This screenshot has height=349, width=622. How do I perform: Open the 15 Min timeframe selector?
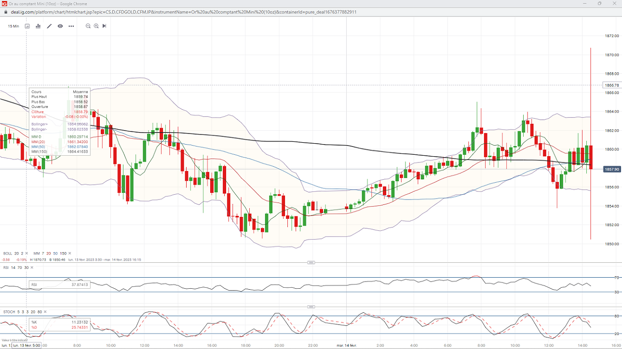[14, 26]
